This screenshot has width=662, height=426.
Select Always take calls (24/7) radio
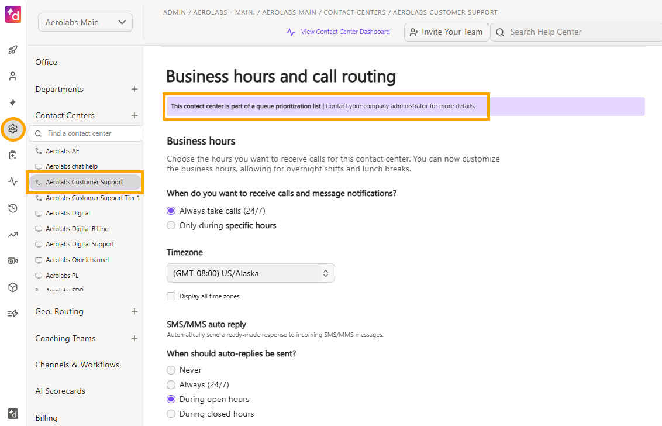[x=171, y=211]
